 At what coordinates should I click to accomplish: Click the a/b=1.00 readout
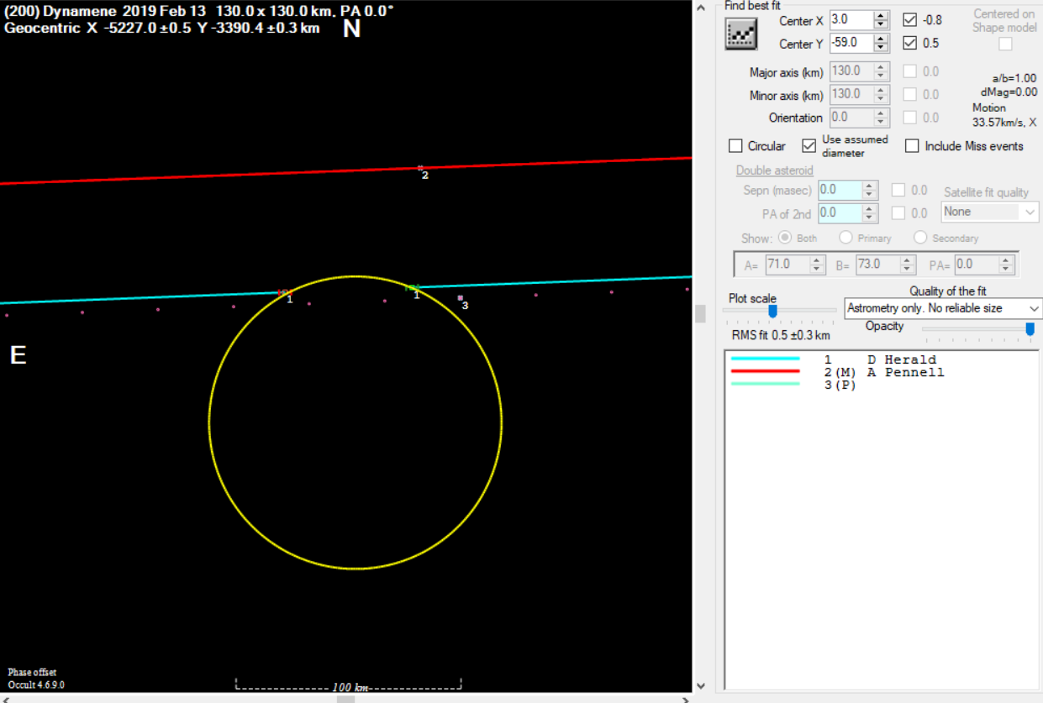pos(1014,78)
